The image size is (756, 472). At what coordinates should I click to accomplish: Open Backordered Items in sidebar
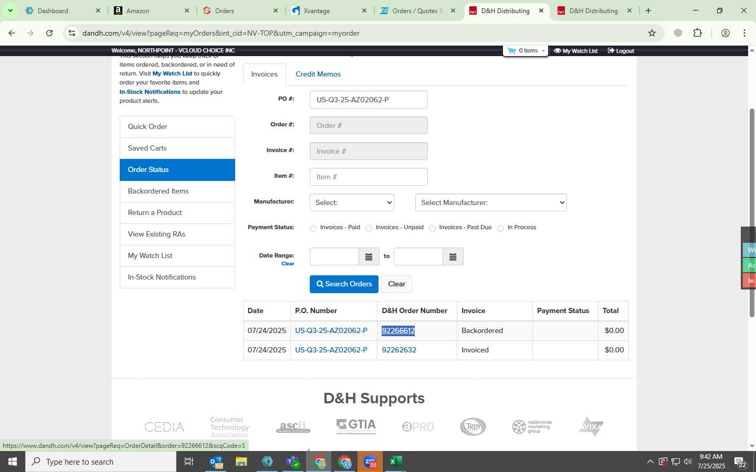pyautogui.click(x=177, y=191)
